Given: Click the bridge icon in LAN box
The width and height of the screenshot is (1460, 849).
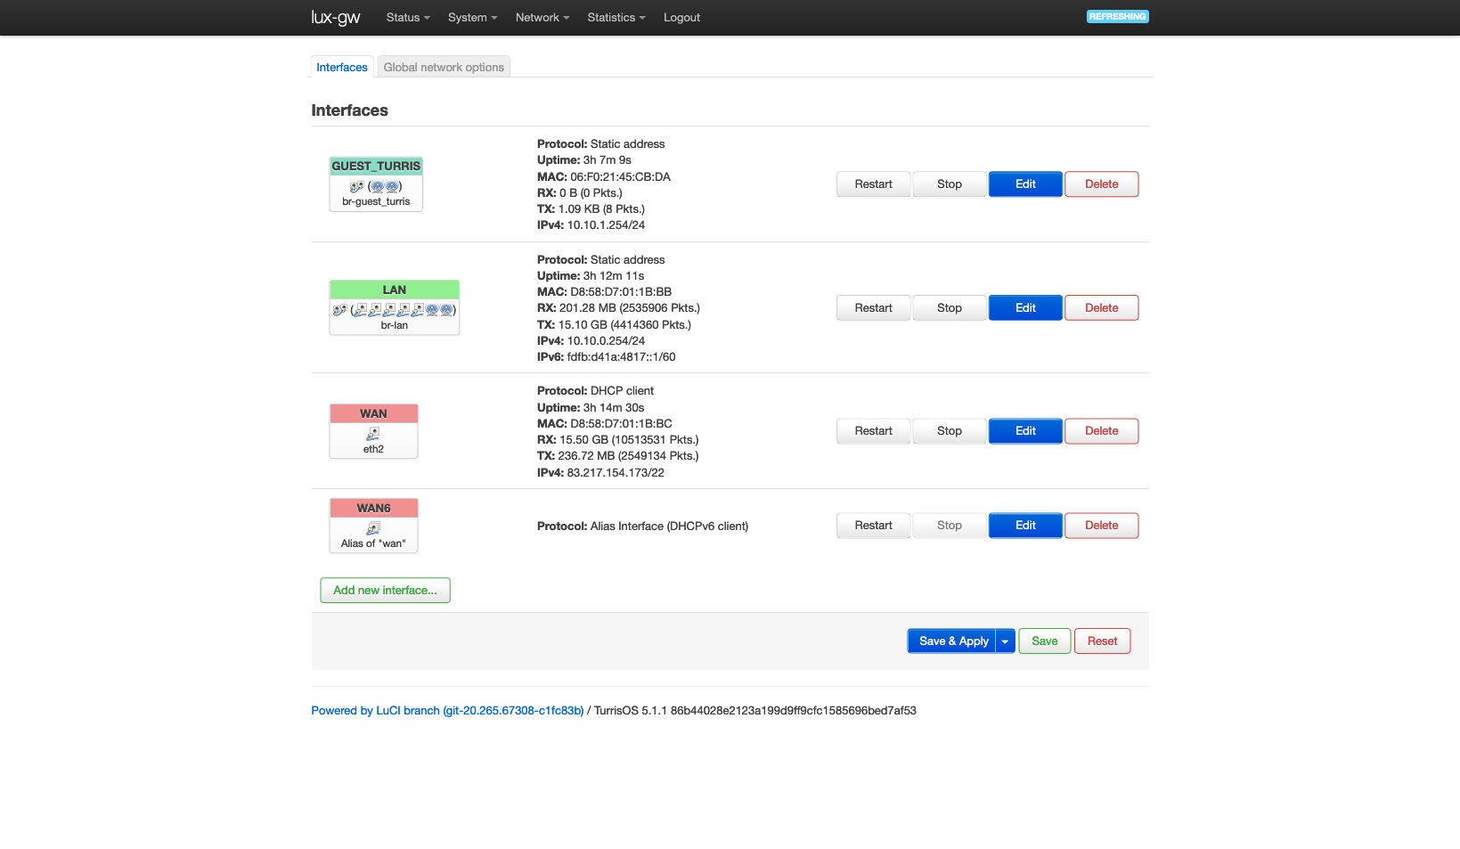Looking at the screenshot, I should point(339,310).
